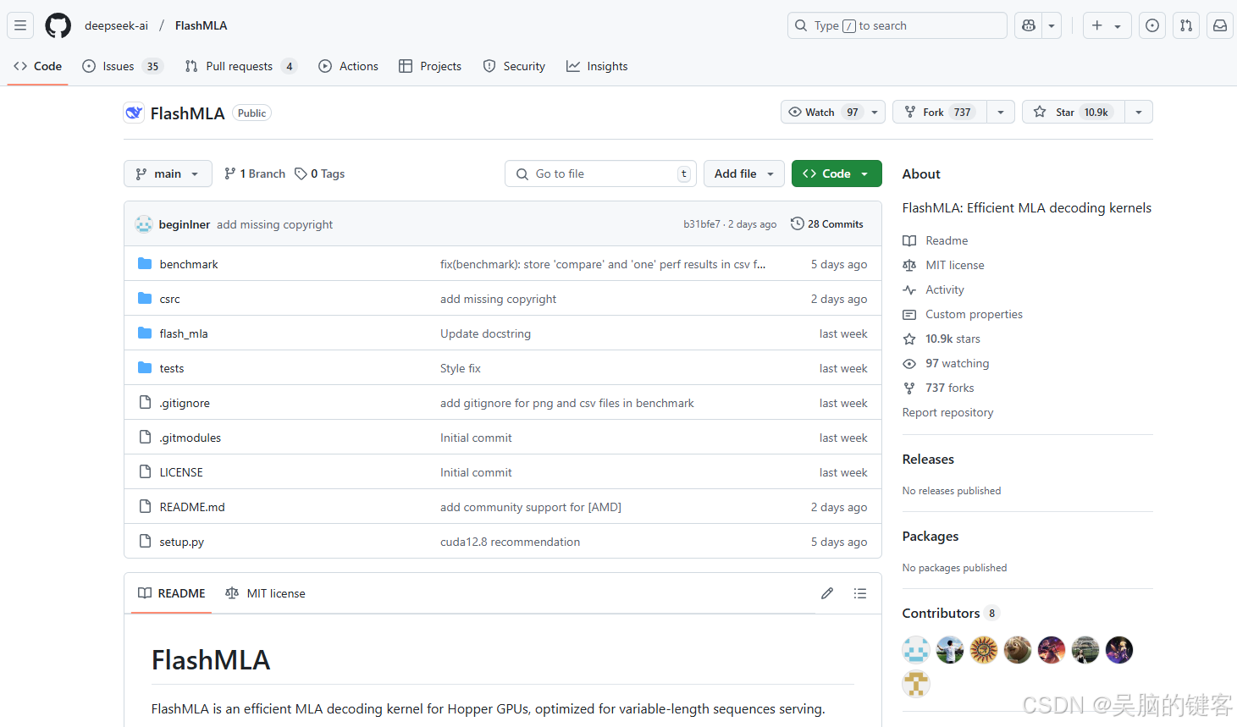
Task: View the 28 Commits history
Action: click(x=827, y=223)
